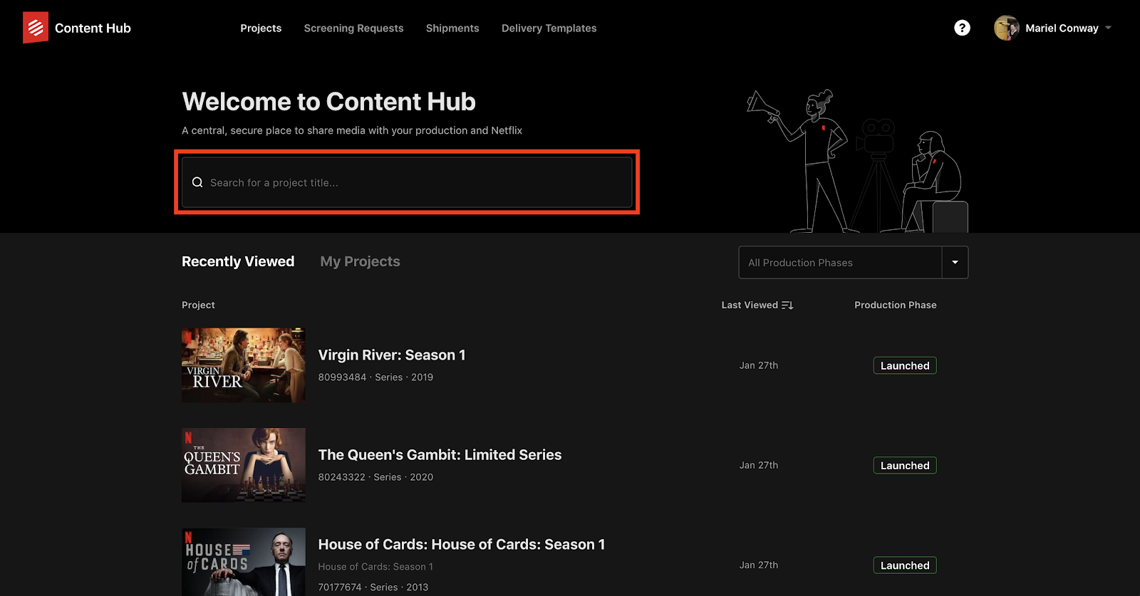Open Virgin River: Season 1 project
Screen dimensions: 1140x596
coord(392,355)
